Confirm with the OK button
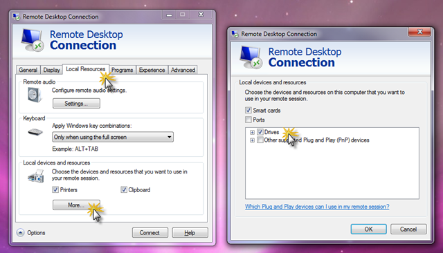Image resolution: width=443 pixels, height=253 pixels. click(368, 229)
